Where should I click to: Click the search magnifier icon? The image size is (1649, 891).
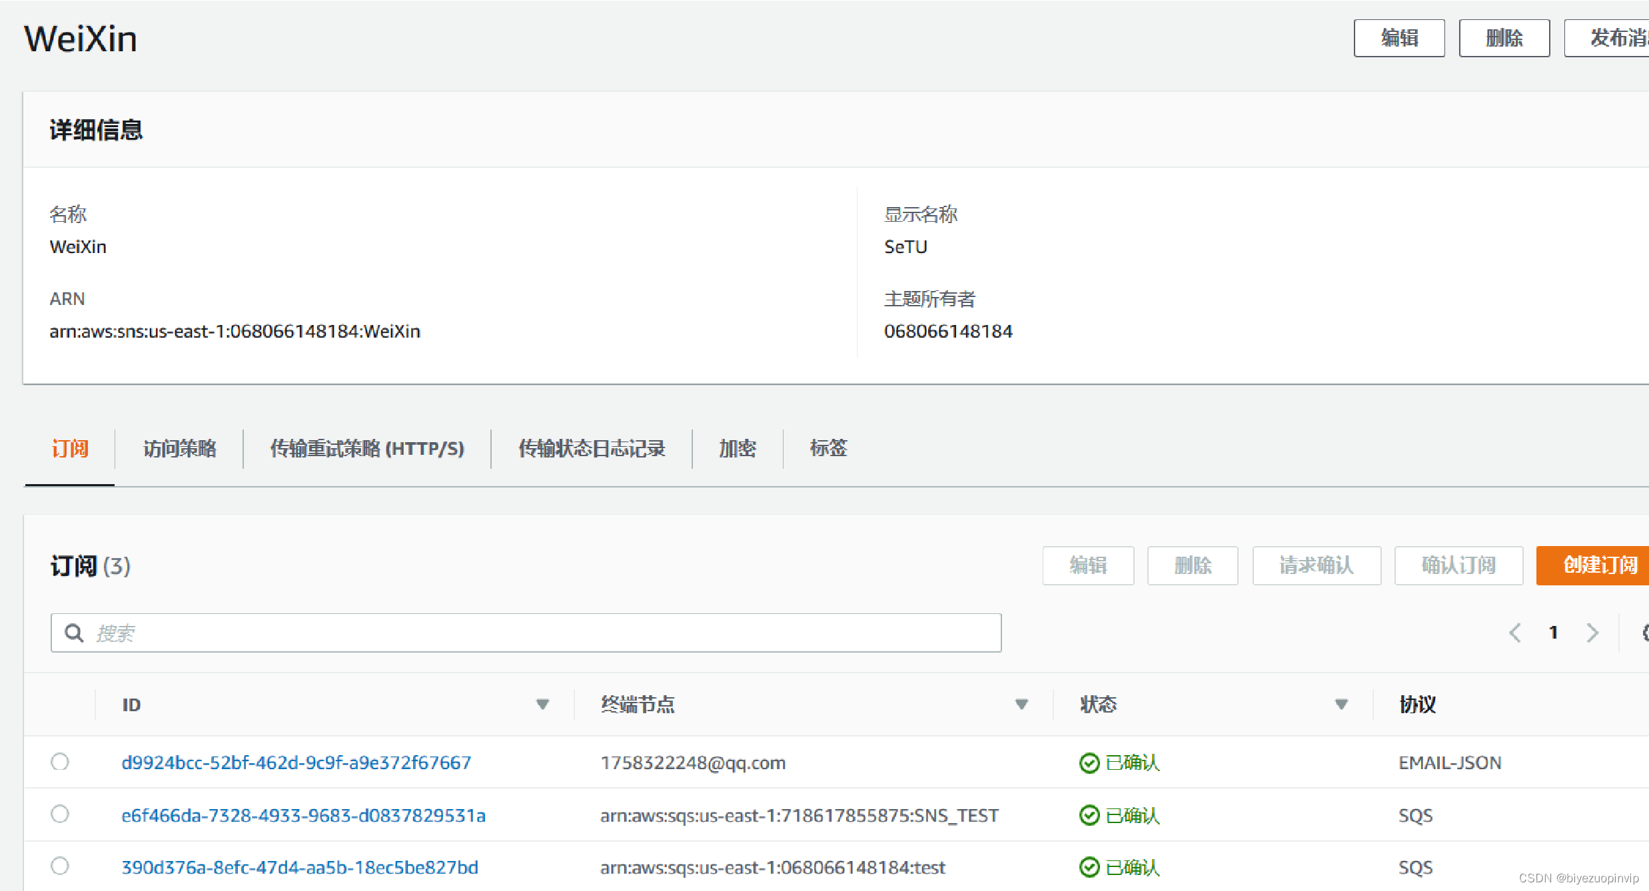coord(74,633)
